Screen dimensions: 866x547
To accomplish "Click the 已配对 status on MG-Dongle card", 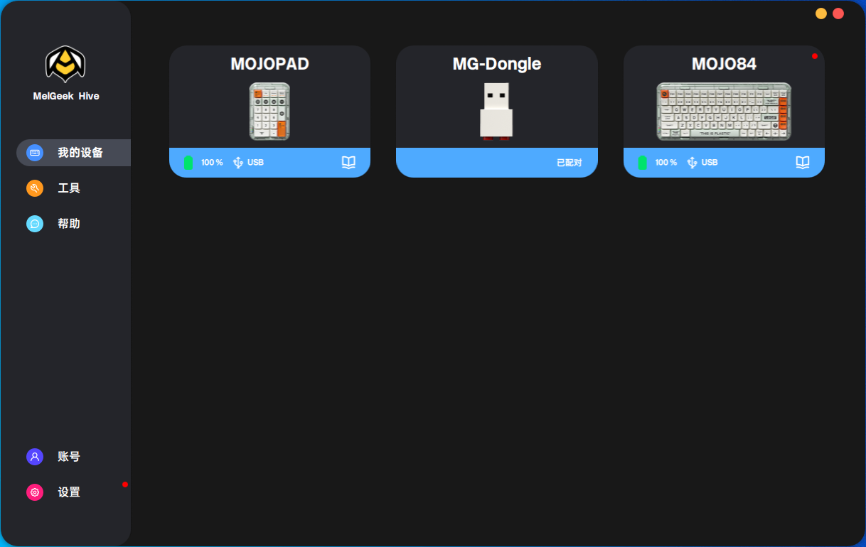I will pos(569,163).
